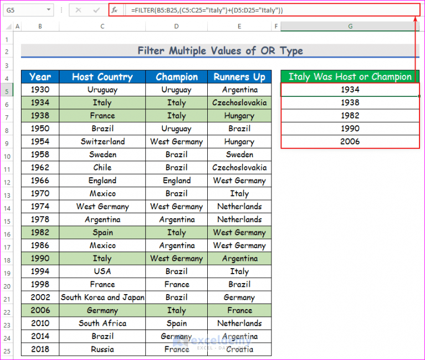This screenshot has height=360, width=425.
Task: Click Chile host country cell
Action: [x=102, y=167]
